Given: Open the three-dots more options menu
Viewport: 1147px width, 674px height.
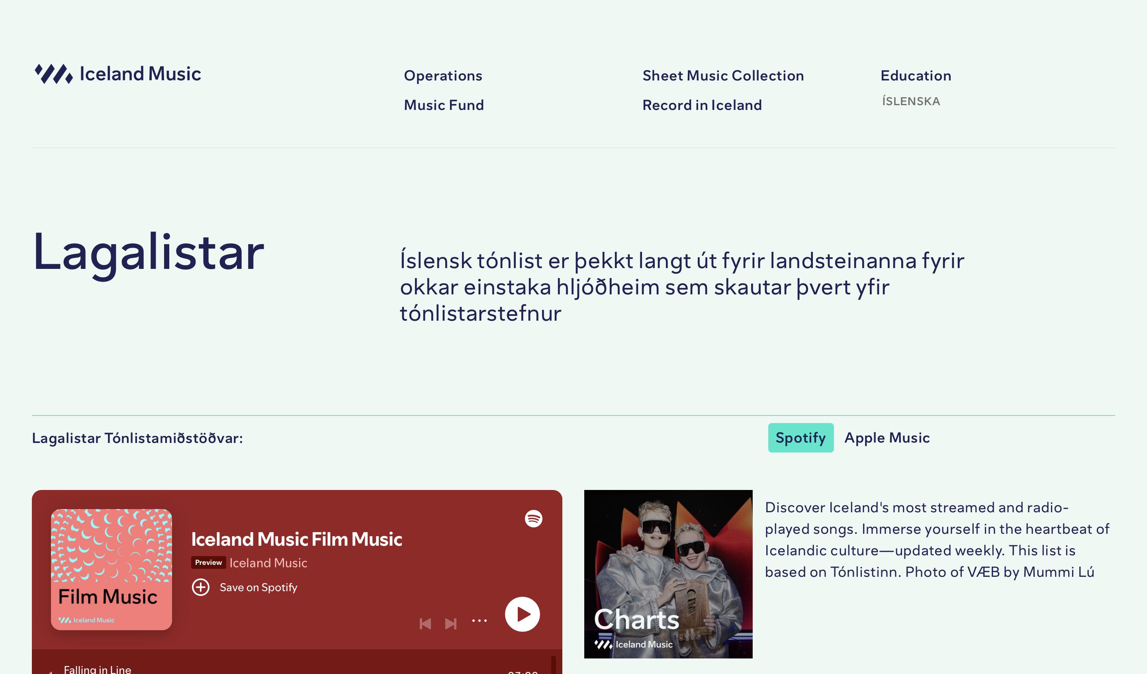Looking at the screenshot, I should (479, 621).
